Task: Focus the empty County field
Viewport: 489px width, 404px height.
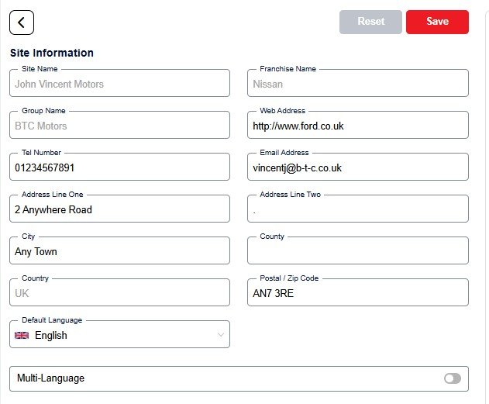Action: (358, 250)
